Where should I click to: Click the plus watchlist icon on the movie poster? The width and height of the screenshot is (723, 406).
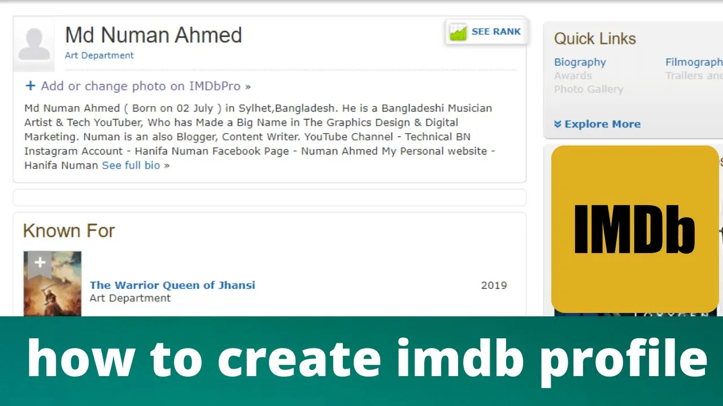40,263
